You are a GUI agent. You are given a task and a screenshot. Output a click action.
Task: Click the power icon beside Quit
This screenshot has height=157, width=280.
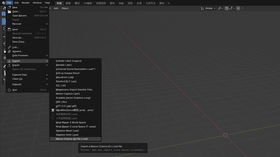tap(9, 90)
